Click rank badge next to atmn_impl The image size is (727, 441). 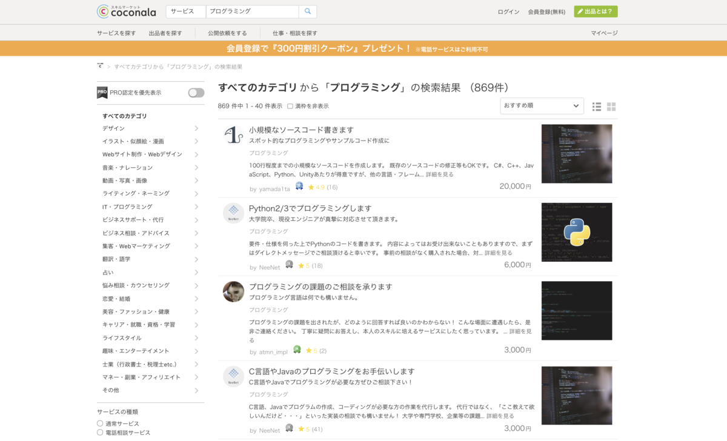coord(297,350)
